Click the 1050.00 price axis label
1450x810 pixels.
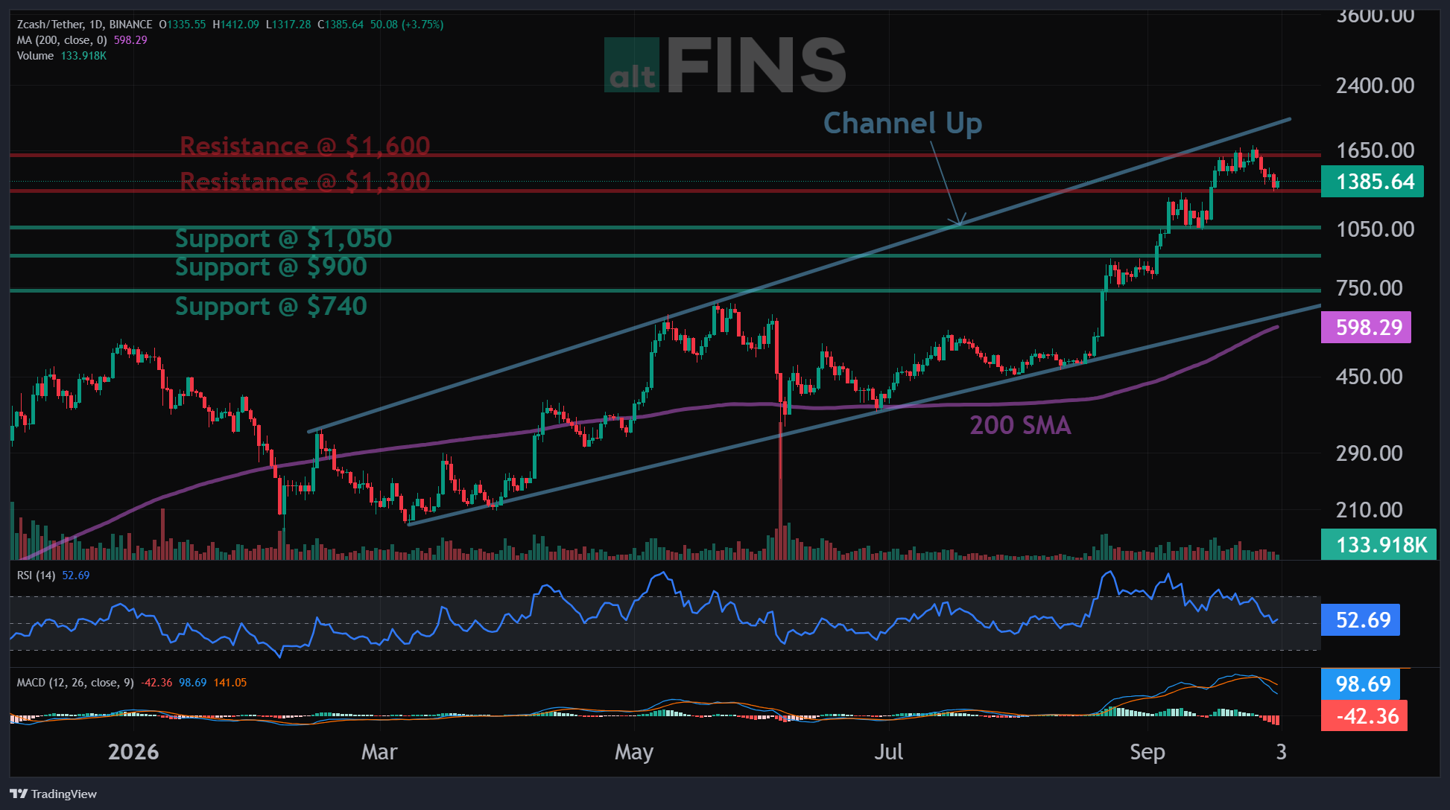pyautogui.click(x=1375, y=229)
